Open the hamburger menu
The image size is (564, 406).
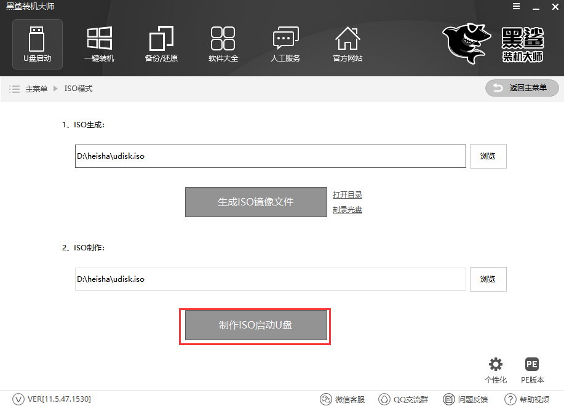coord(516,6)
